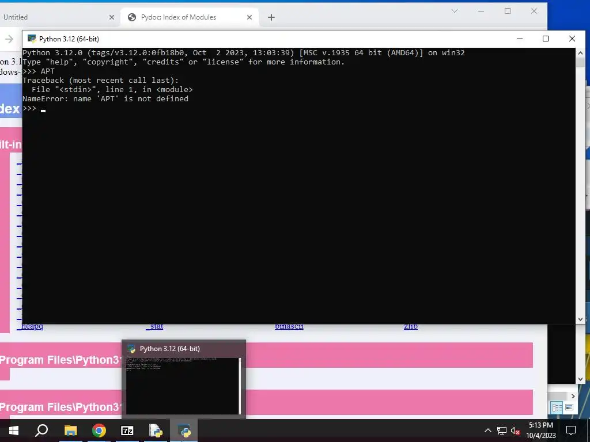
Task: Click the globe icon on Pydoc tab
Action: pyautogui.click(x=132, y=17)
